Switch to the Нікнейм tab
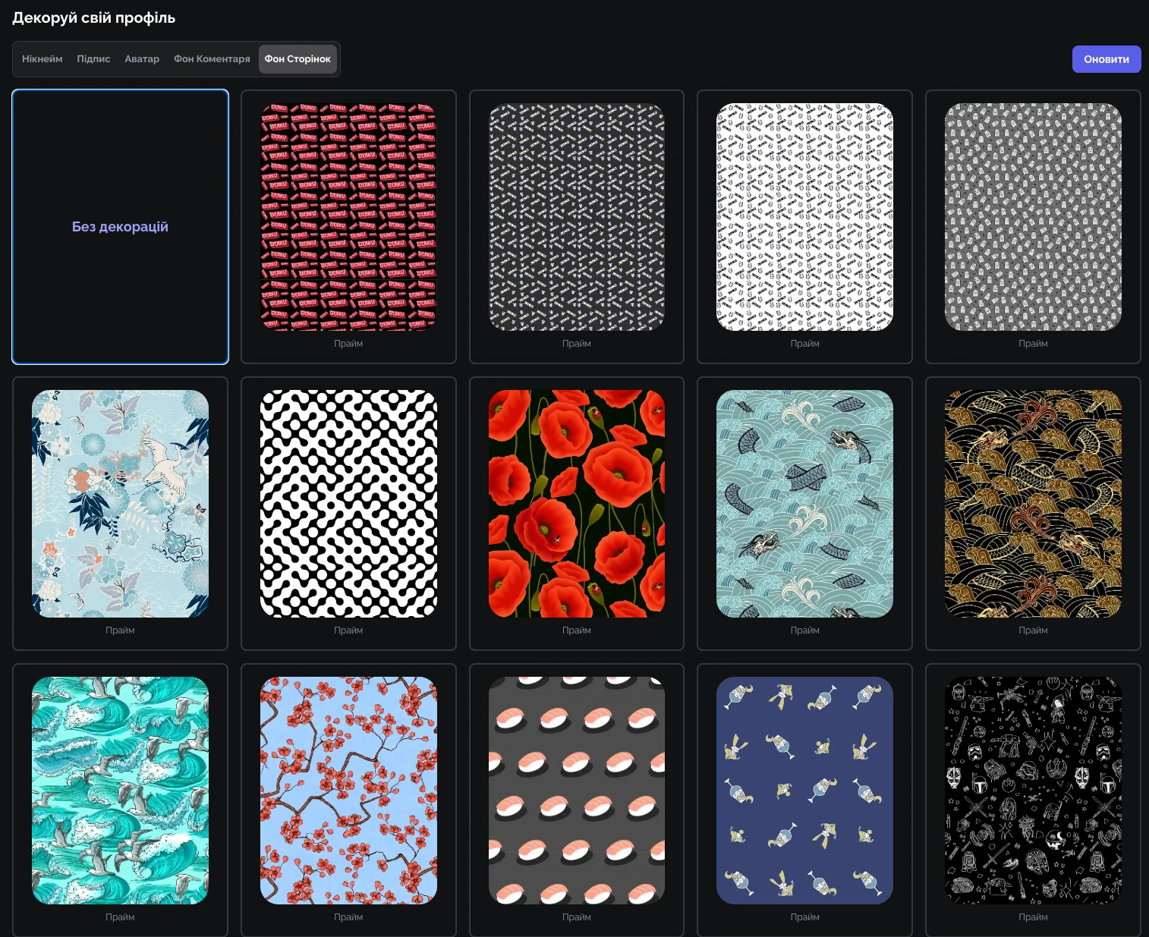Viewport: 1149px width, 937px height. point(42,59)
